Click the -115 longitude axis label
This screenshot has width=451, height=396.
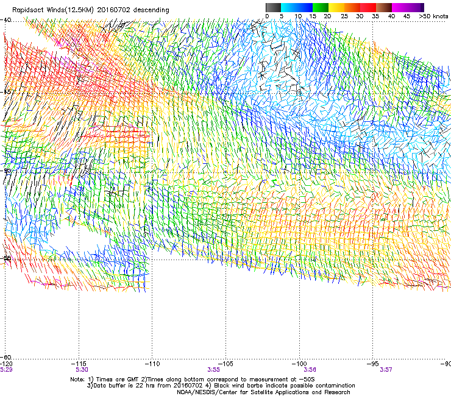79,364
